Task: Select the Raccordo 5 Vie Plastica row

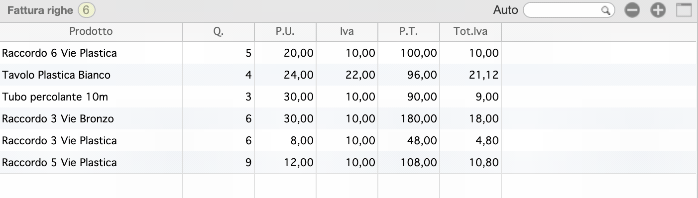Action: click(x=349, y=162)
